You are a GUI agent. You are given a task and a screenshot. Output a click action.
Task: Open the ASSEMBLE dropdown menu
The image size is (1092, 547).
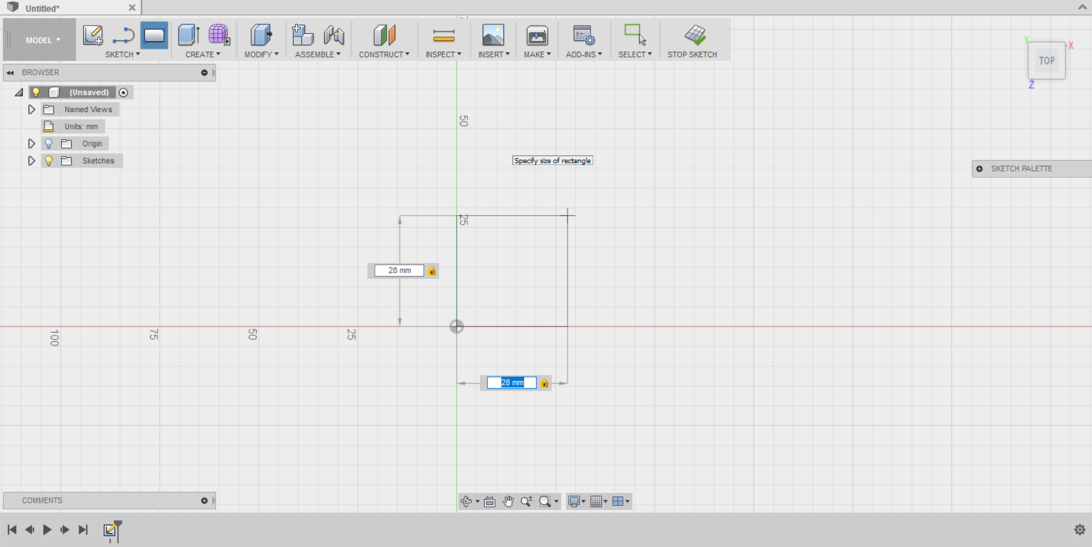[x=317, y=55]
